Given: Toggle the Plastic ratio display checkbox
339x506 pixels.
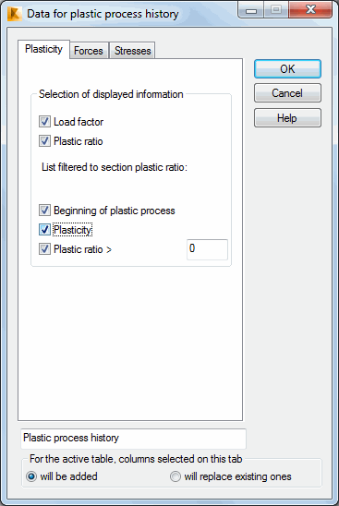Looking at the screenshot, I should [x=44, y=141].
